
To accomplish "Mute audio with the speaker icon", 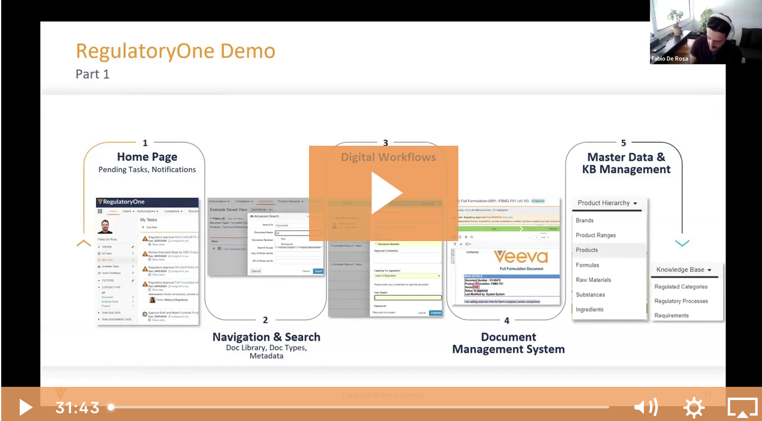I will click(x=646, y=407).
